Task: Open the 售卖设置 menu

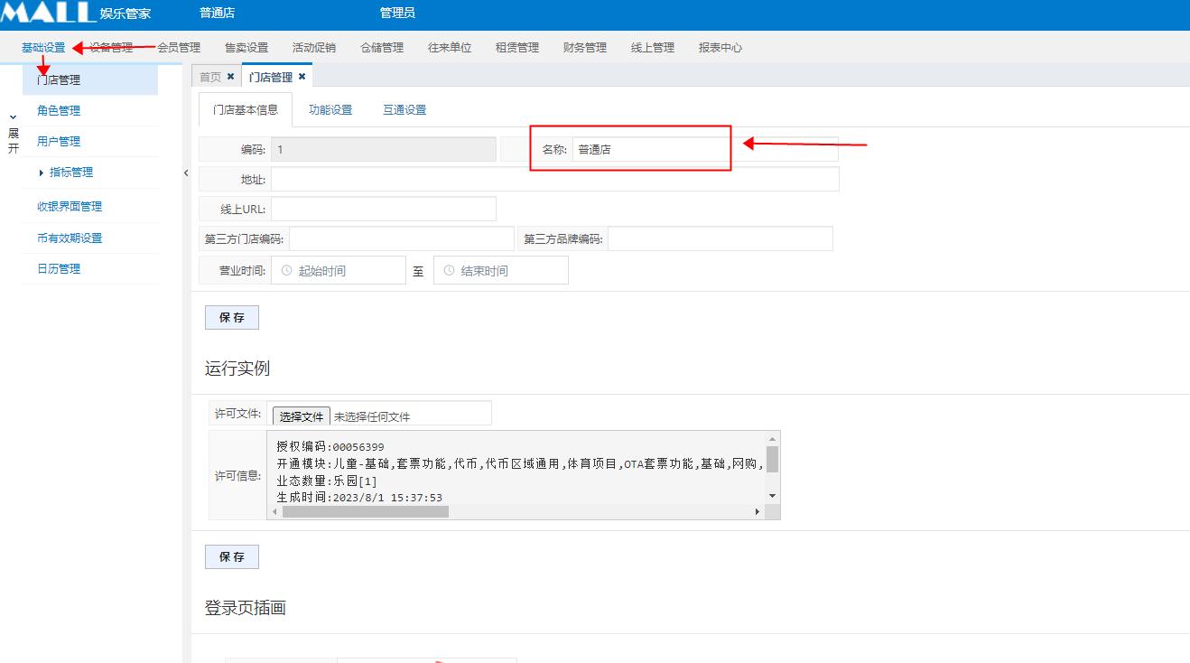Action: point(246,48)
